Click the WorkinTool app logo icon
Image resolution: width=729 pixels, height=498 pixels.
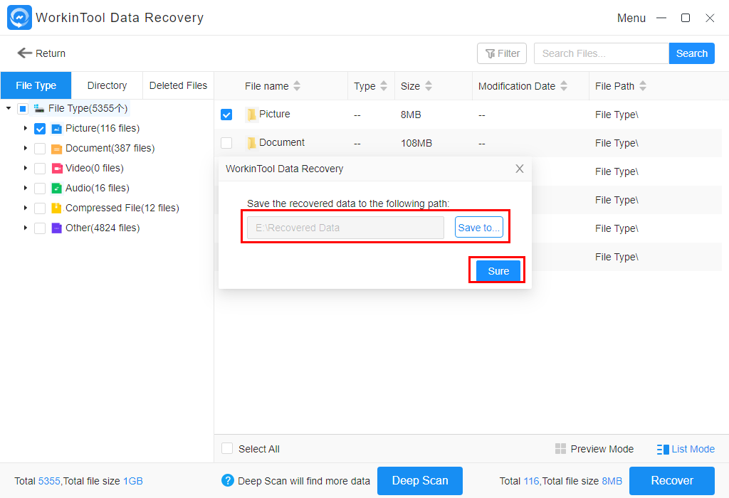pyautogui.click(x=19, y=18)
